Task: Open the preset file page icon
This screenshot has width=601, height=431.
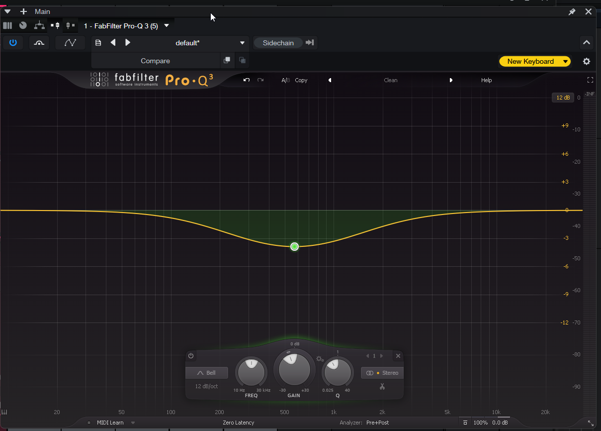Action: [98, 43]
